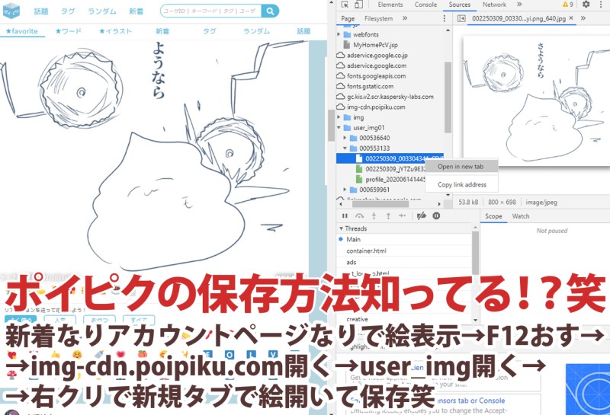
Task: Show more DevTools panels chevron
Action: point(519,5)
